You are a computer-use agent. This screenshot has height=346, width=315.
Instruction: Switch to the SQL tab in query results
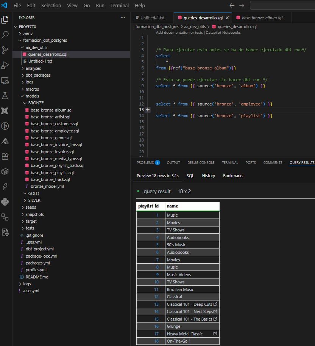tap(190, 176)
